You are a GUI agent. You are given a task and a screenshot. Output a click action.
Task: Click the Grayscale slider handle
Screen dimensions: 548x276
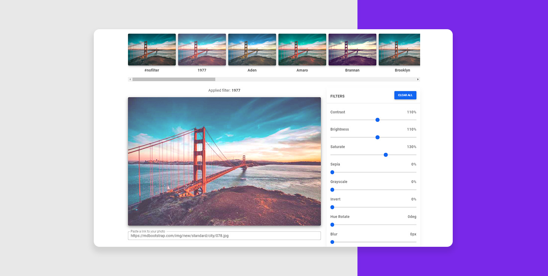coord(332,190)
